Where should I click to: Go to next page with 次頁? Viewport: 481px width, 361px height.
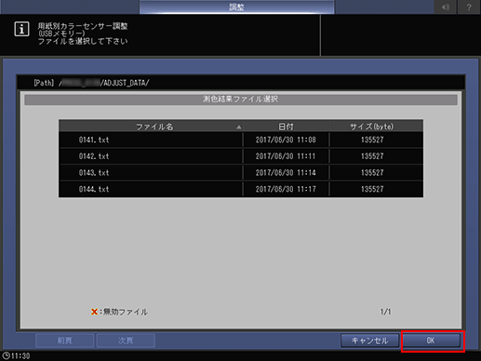[126, 341]
